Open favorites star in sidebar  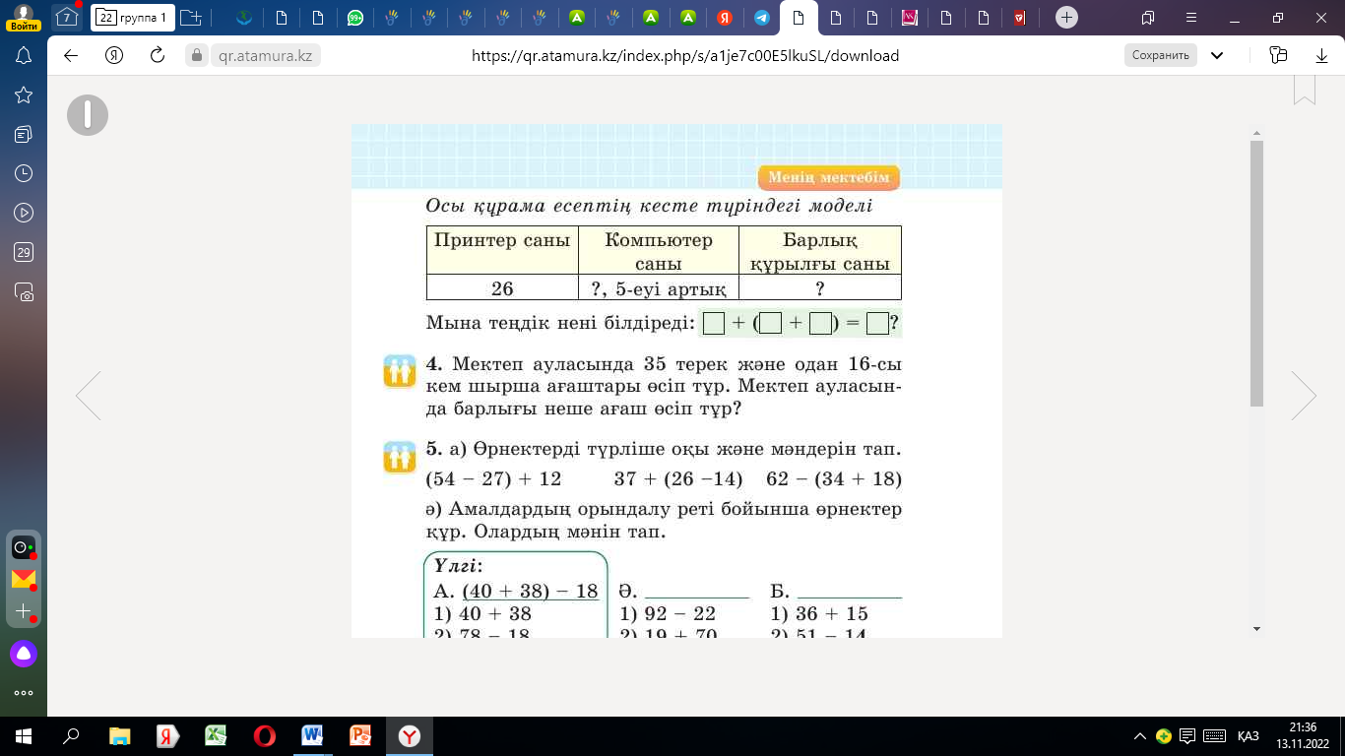click(24, 94)
